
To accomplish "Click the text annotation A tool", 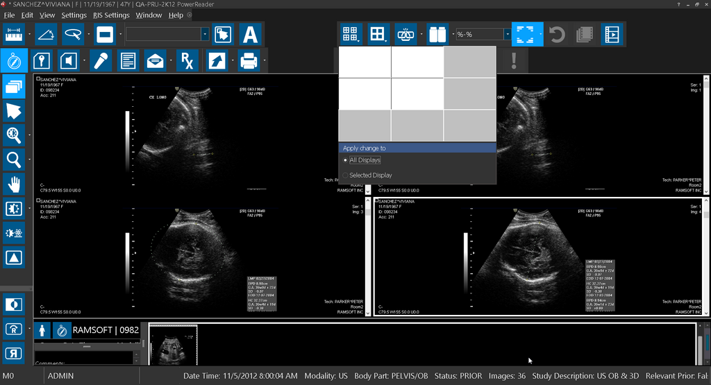I will (250, 34).
